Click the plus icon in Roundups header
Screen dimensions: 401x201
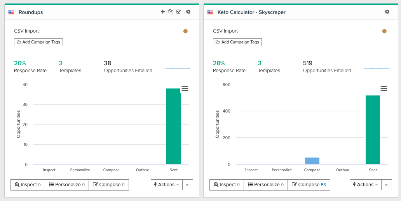pyautogui.click(x=162, y=12)
